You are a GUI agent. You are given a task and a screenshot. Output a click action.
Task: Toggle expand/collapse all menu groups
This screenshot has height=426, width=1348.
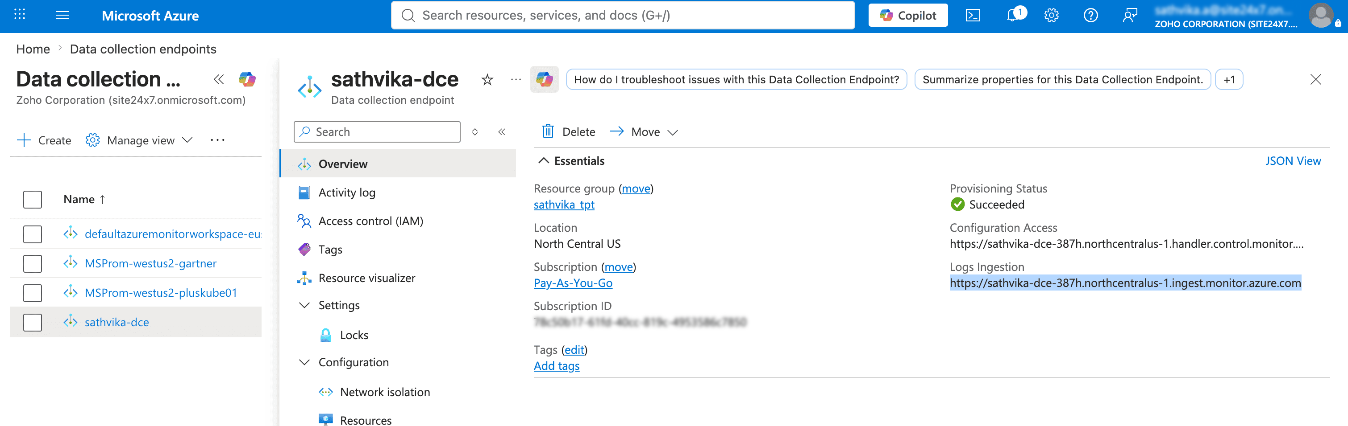(474, 132)
